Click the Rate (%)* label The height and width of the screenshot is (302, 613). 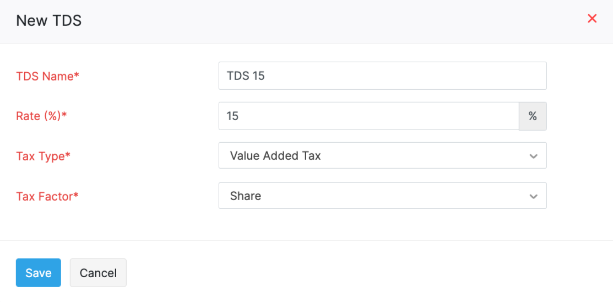coord(41,116)
